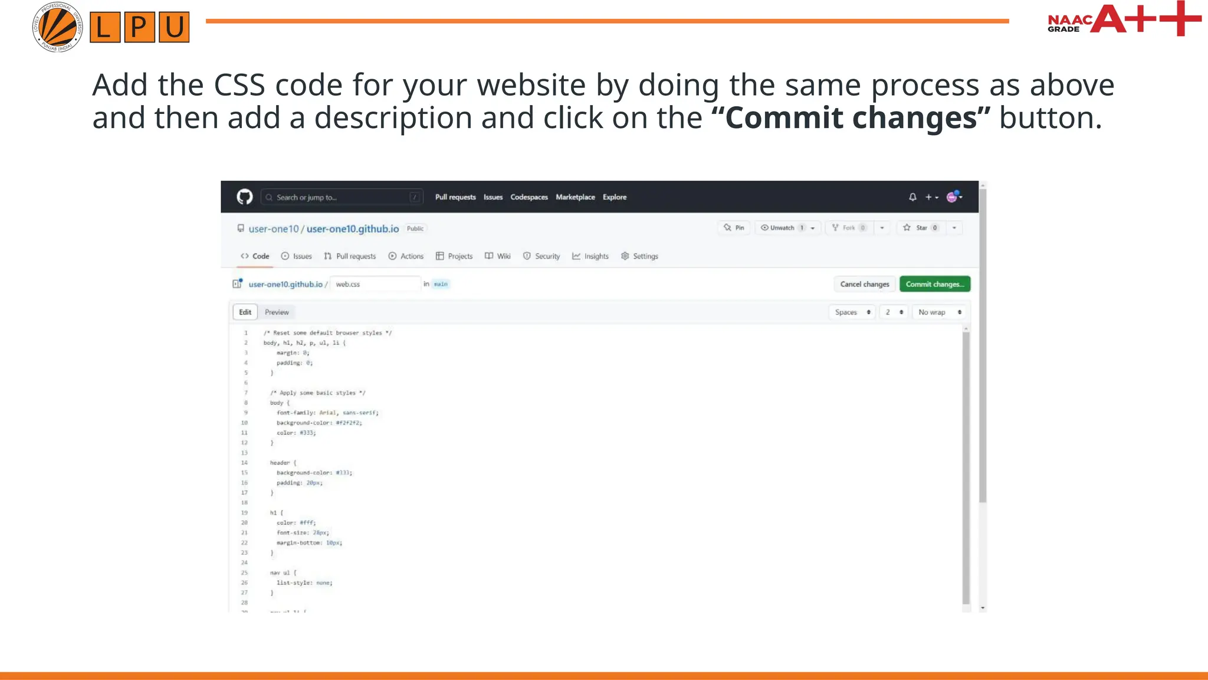Click the GitHub octocat logo
Viewport: 1208px width, 680px height.
tap(245, 197)
